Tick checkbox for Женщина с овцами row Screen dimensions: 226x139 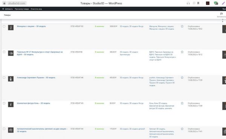[4, 26]
